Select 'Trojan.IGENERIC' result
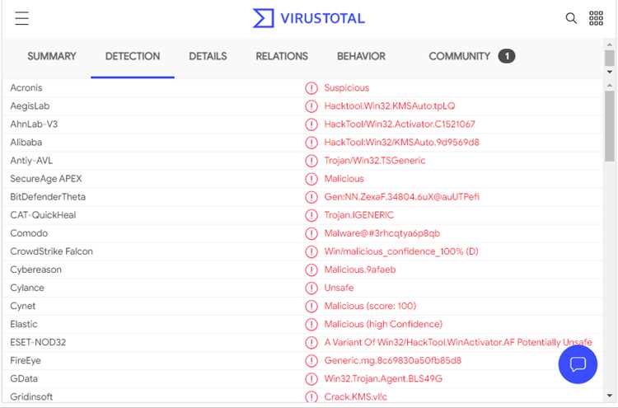The image size is (618, 408). (x=358, y=215)
